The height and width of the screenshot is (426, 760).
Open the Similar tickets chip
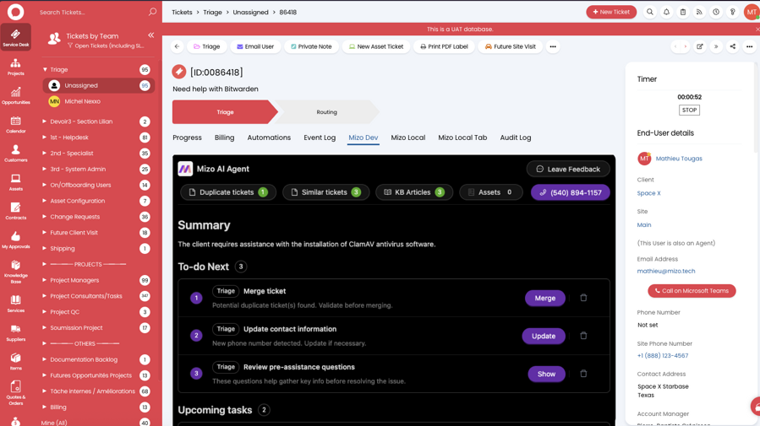click(x=325, y=192)
